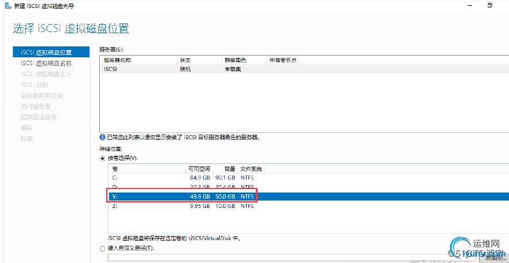Select the Z: volume row
The height and width of the screenshot is (263, 509).
coord(309,206)
